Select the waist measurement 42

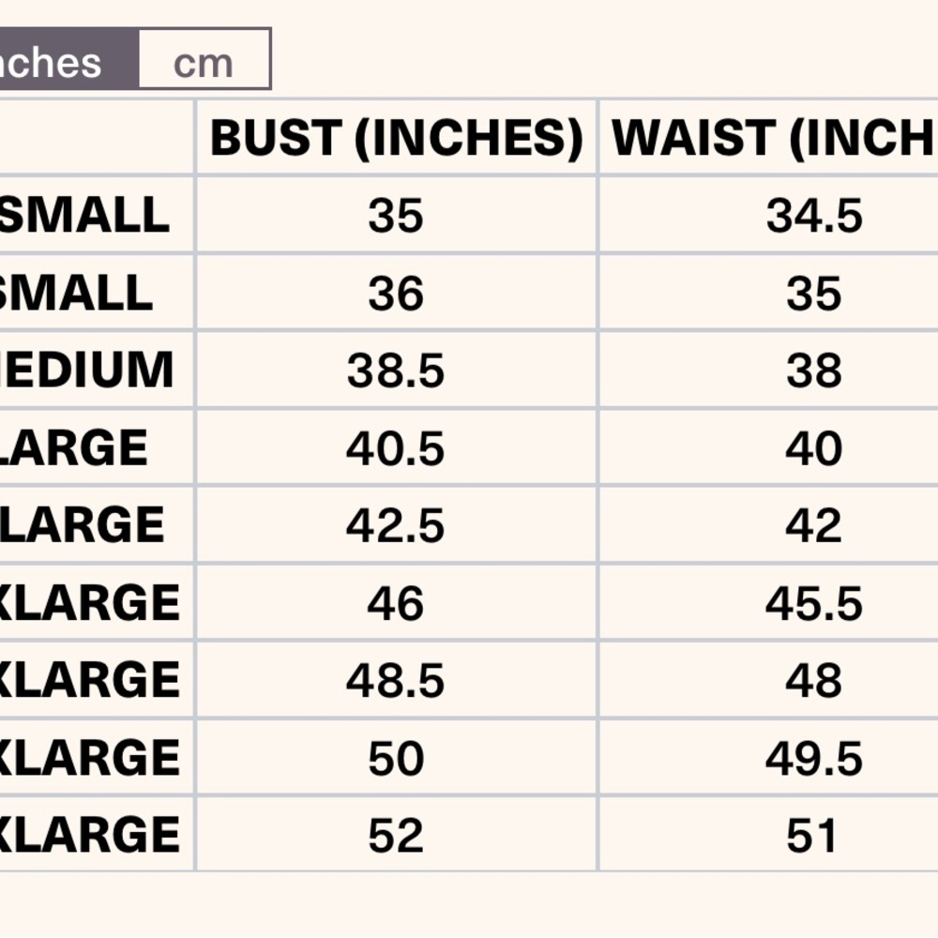click(x=813, y=525)
